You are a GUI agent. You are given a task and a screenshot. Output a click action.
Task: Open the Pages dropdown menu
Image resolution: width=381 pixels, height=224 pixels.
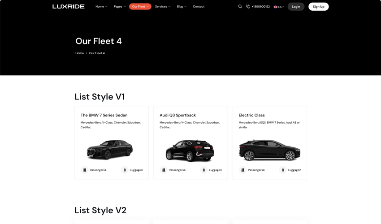(x=120, y=7)
